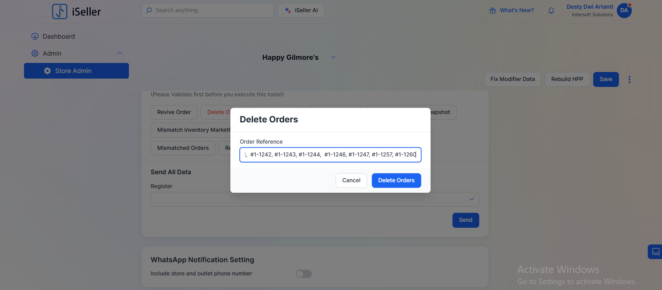Open the three-dot more options menu
Screen dimensions: 662x290
point(629,80)
